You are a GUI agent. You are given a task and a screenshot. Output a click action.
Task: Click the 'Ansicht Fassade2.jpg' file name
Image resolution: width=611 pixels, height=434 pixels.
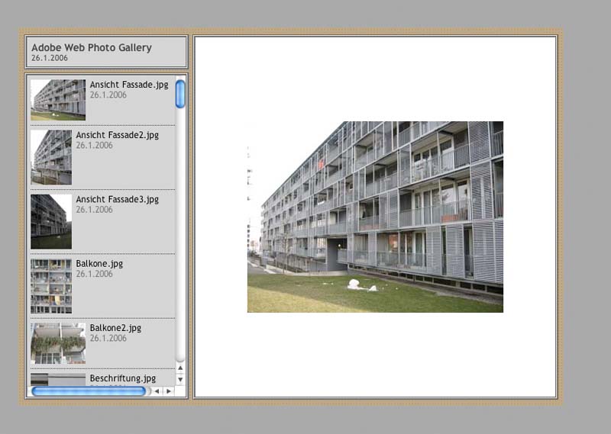(x=118, y=136)
